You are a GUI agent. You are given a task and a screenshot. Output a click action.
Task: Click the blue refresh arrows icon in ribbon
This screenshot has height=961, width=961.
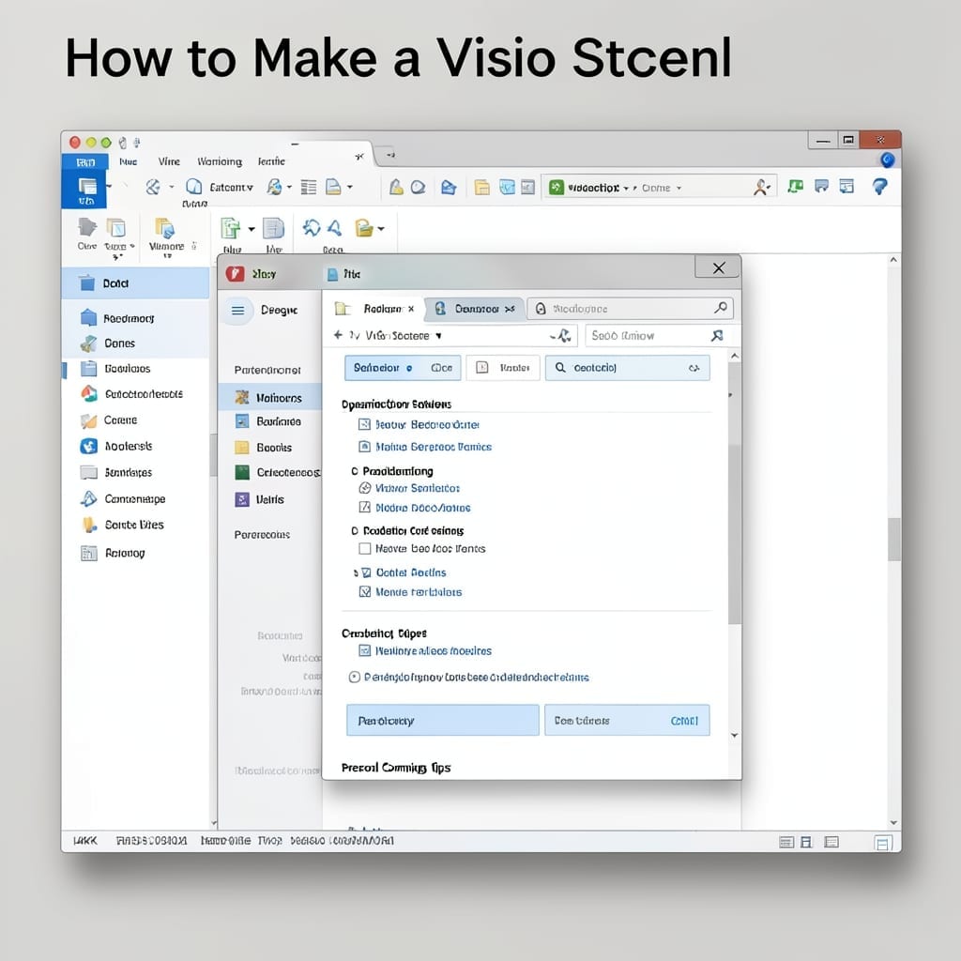312,228
